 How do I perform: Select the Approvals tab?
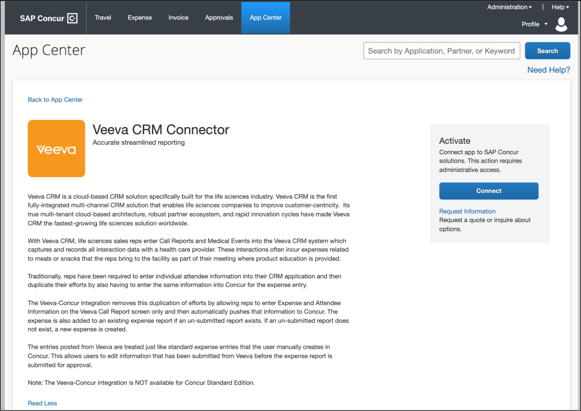click(219, 18)
